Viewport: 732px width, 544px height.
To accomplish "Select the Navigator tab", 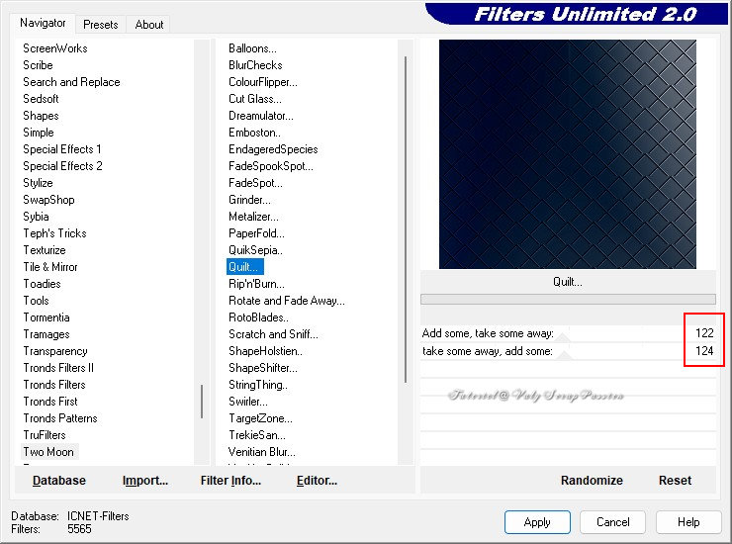I will pos(43,23).
